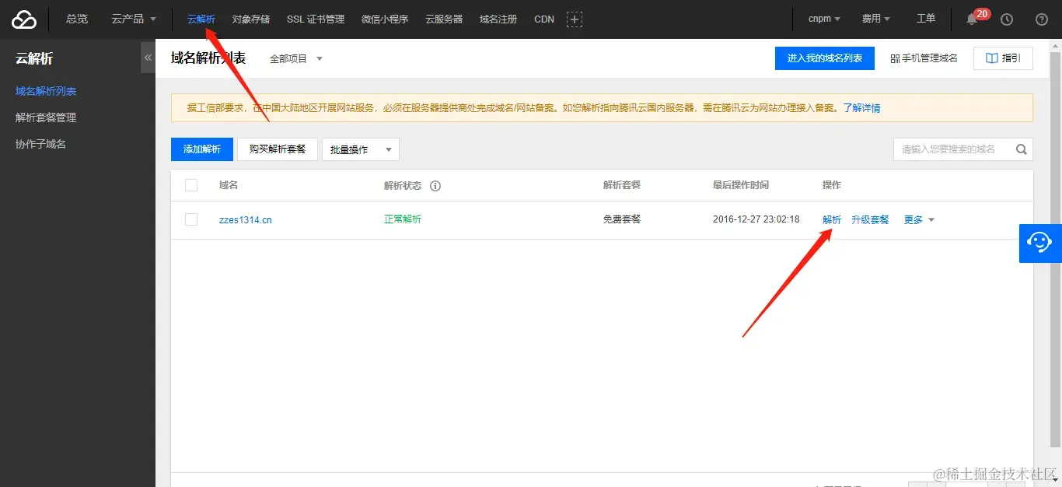This screenshot has width=1062, height=487.
Task: Click the 手机管理域名 QR icon
Action: (895, 58)
